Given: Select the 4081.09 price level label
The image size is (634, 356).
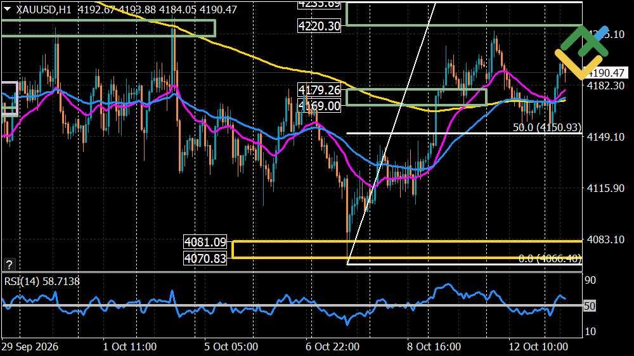Looking at the screenshot, I should (205, 241).
